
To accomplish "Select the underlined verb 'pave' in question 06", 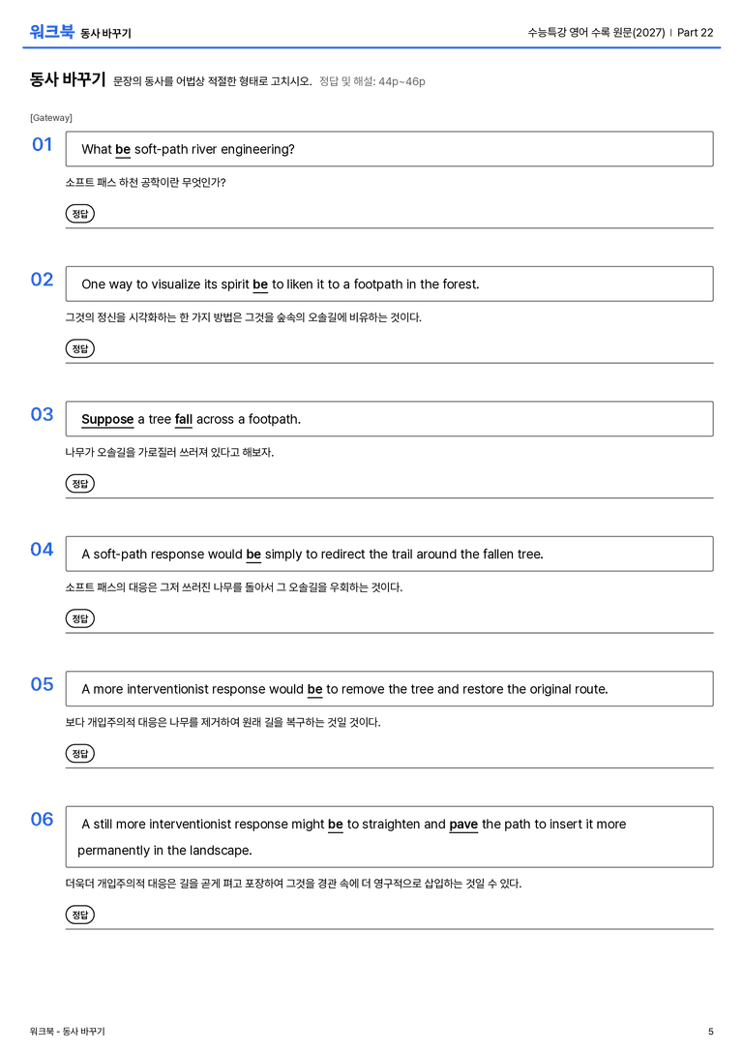I will [x=463, y=825].
